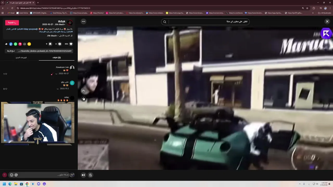Open the emoji picker in comment box
The width and height of the screenshot is (333, 187).
11,175
